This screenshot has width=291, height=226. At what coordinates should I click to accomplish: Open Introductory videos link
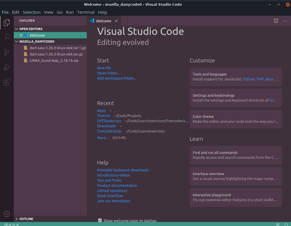point(114,175)
